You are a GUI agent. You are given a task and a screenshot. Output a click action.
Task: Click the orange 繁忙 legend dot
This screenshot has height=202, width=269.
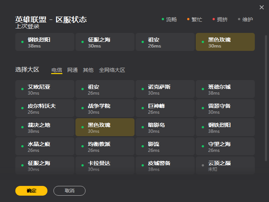click(x=188, y=19)
